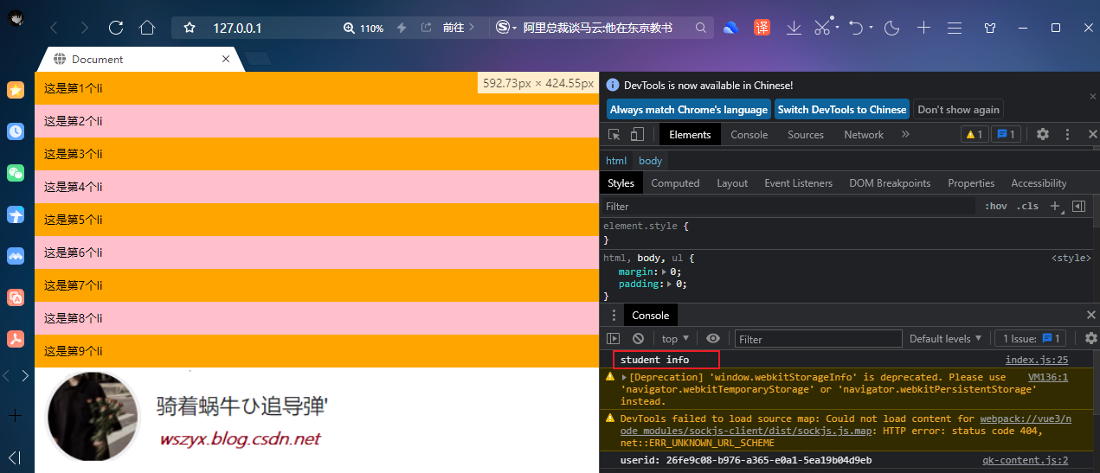Collapse the sidebar with the bottom arrow icon
The width and height of the screenshot is (1100, 473).
(15, 457)
